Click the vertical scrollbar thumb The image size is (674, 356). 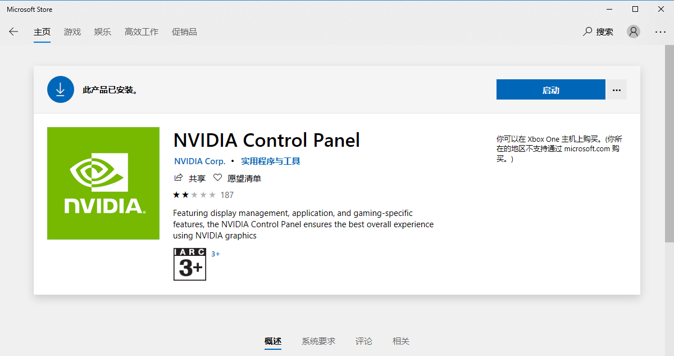point(670,143)
